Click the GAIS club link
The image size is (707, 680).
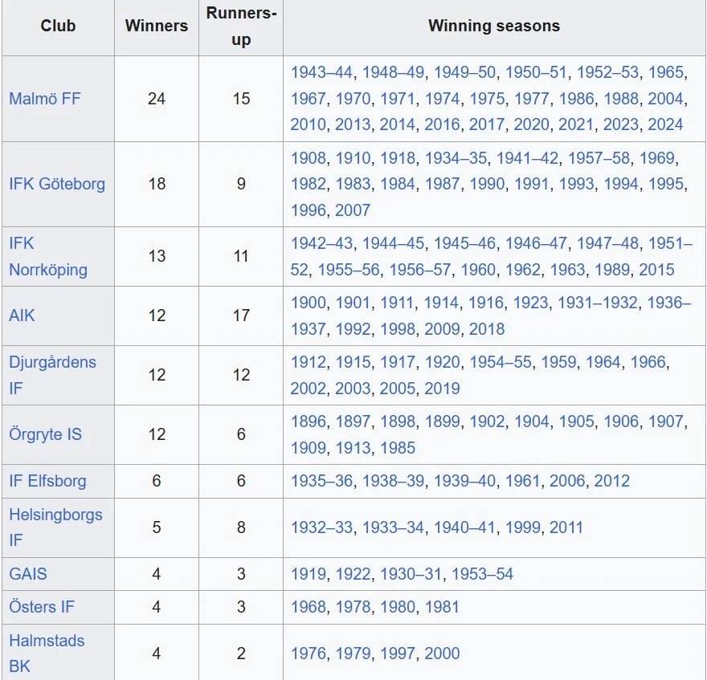click(28, 574)
